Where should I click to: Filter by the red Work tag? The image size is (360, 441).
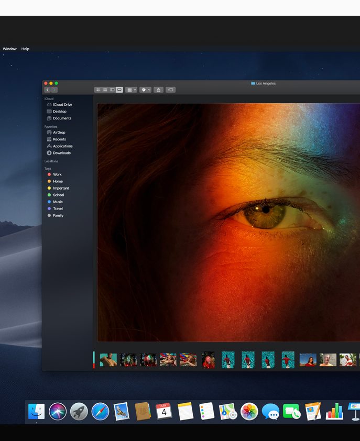[57, 174]
